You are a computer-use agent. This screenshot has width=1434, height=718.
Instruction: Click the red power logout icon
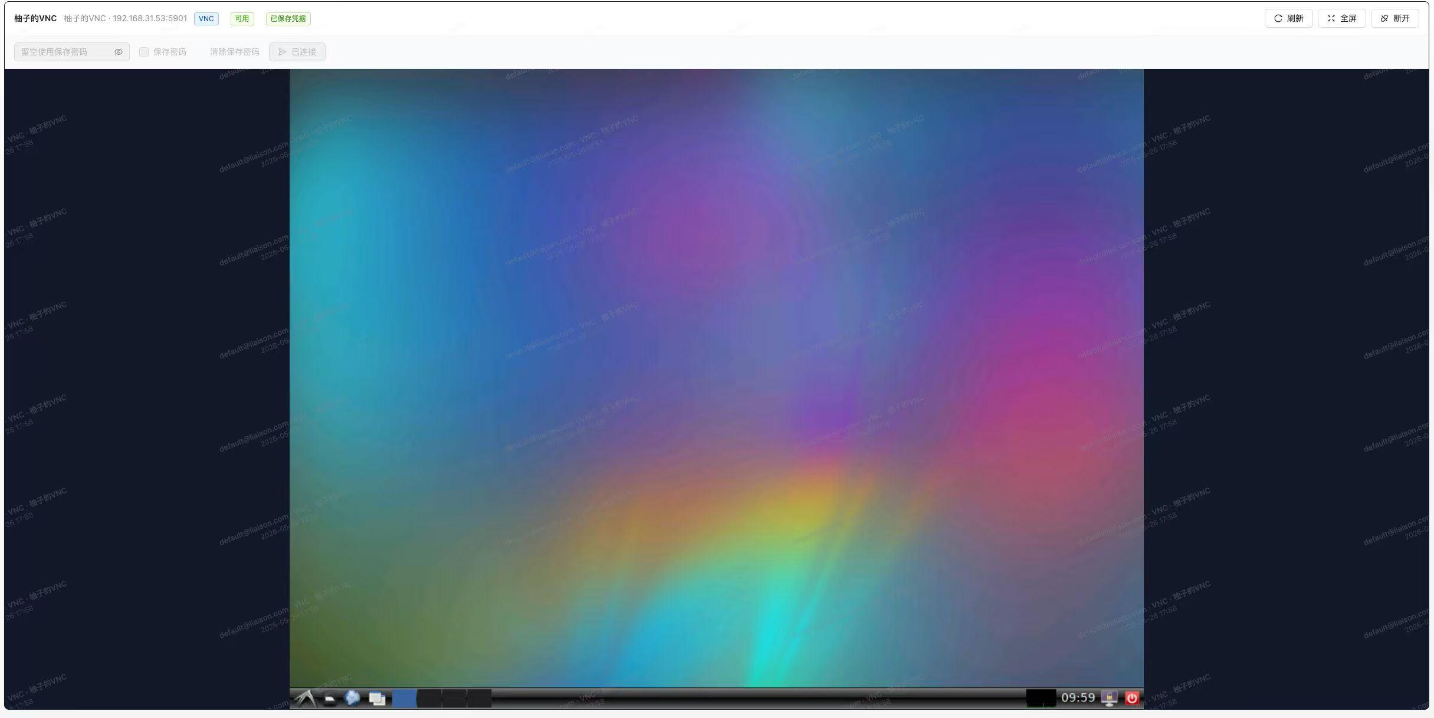1131,699
